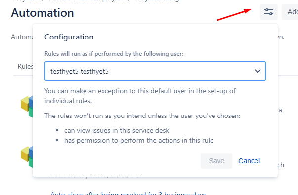Expand the user select chevron arrow
This screenshot has height=195, width=298.
257,71
